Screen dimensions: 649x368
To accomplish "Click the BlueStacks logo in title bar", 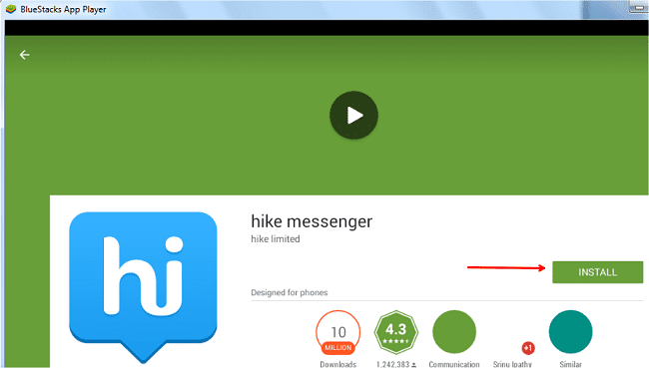I will coord(11,9).
